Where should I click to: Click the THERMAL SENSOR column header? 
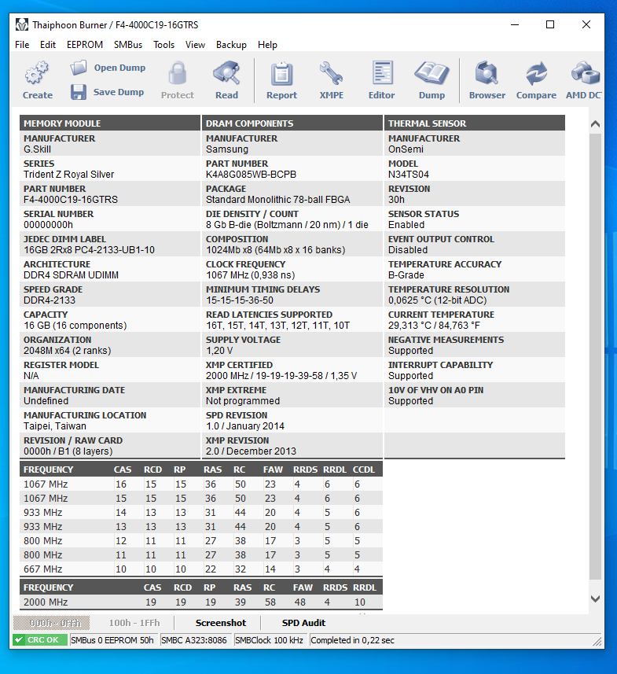pyautogui.click(x=475, y=123)
